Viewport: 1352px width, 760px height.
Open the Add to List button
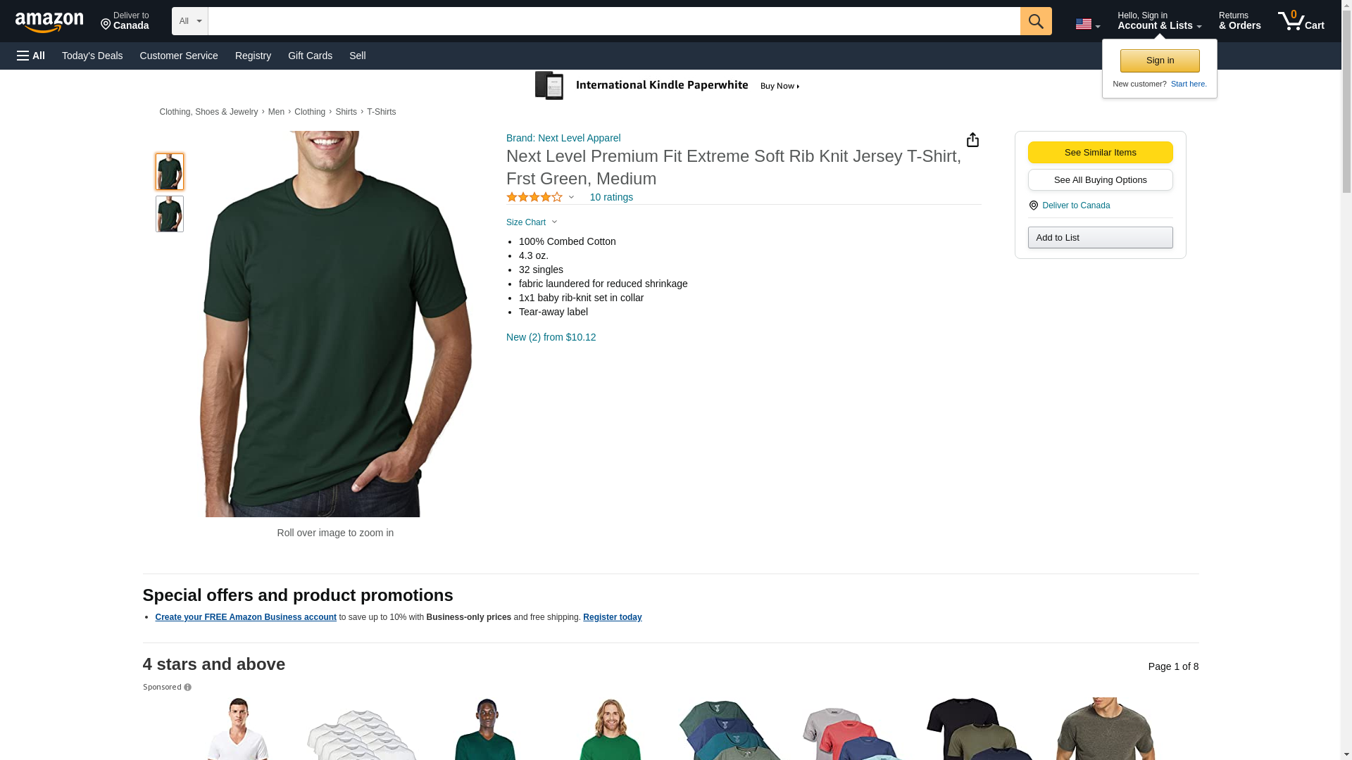[1100, 238]
